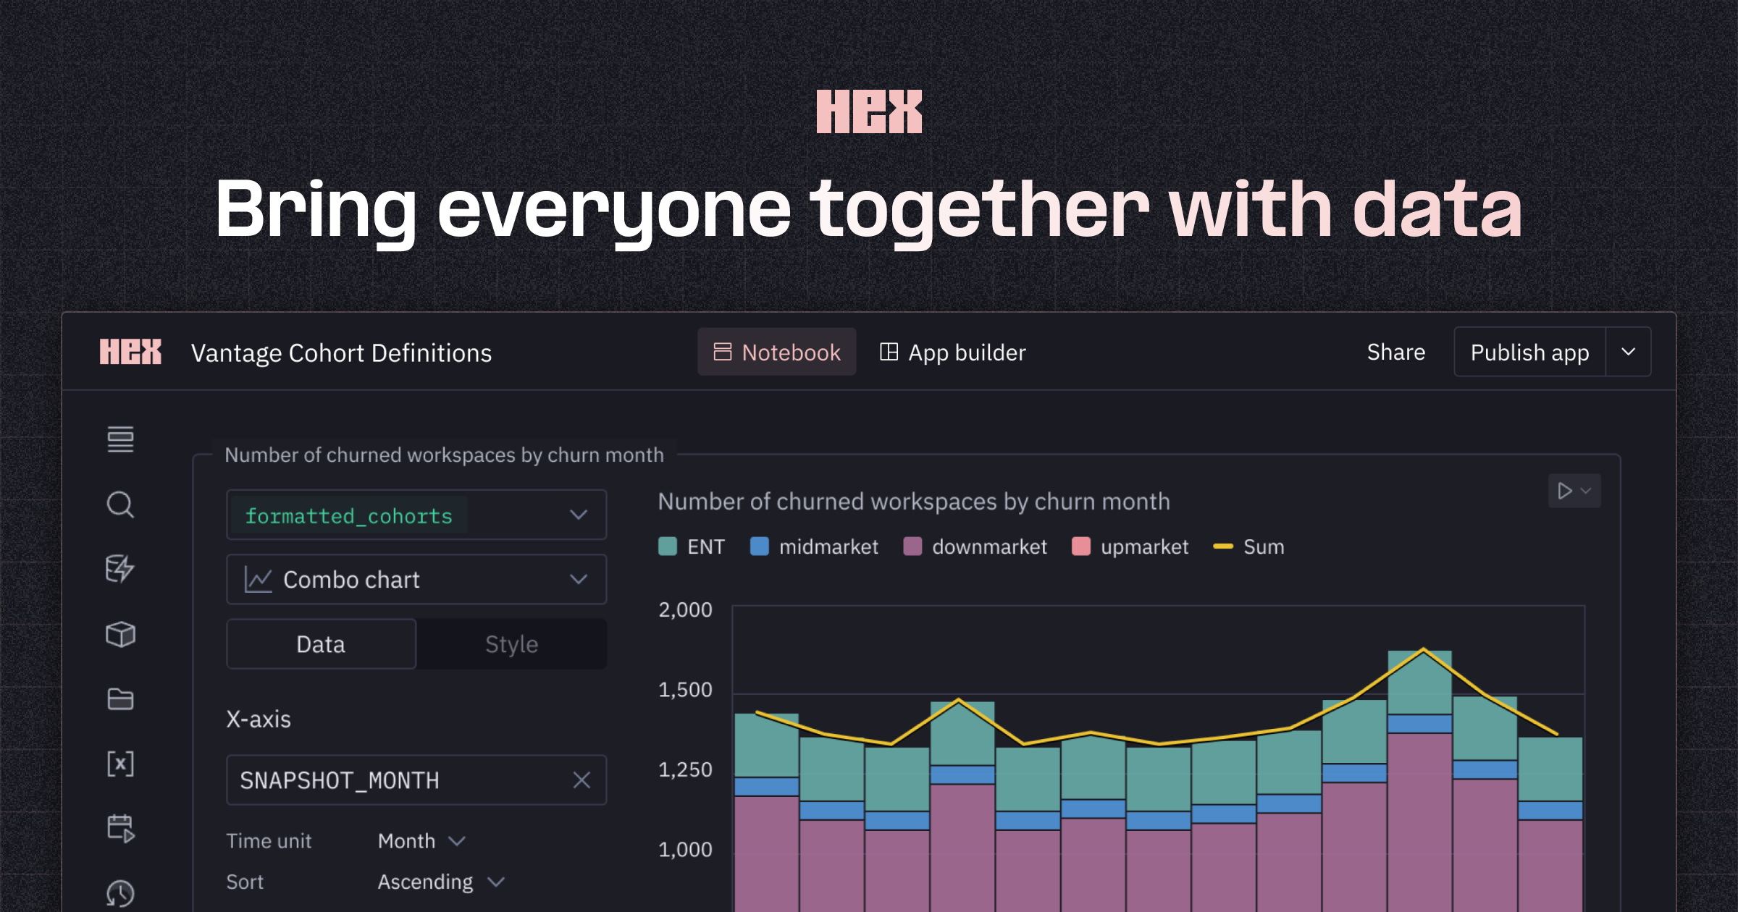Run the chart cell with the play button
1738x912 pixels.
[1566, 491]
